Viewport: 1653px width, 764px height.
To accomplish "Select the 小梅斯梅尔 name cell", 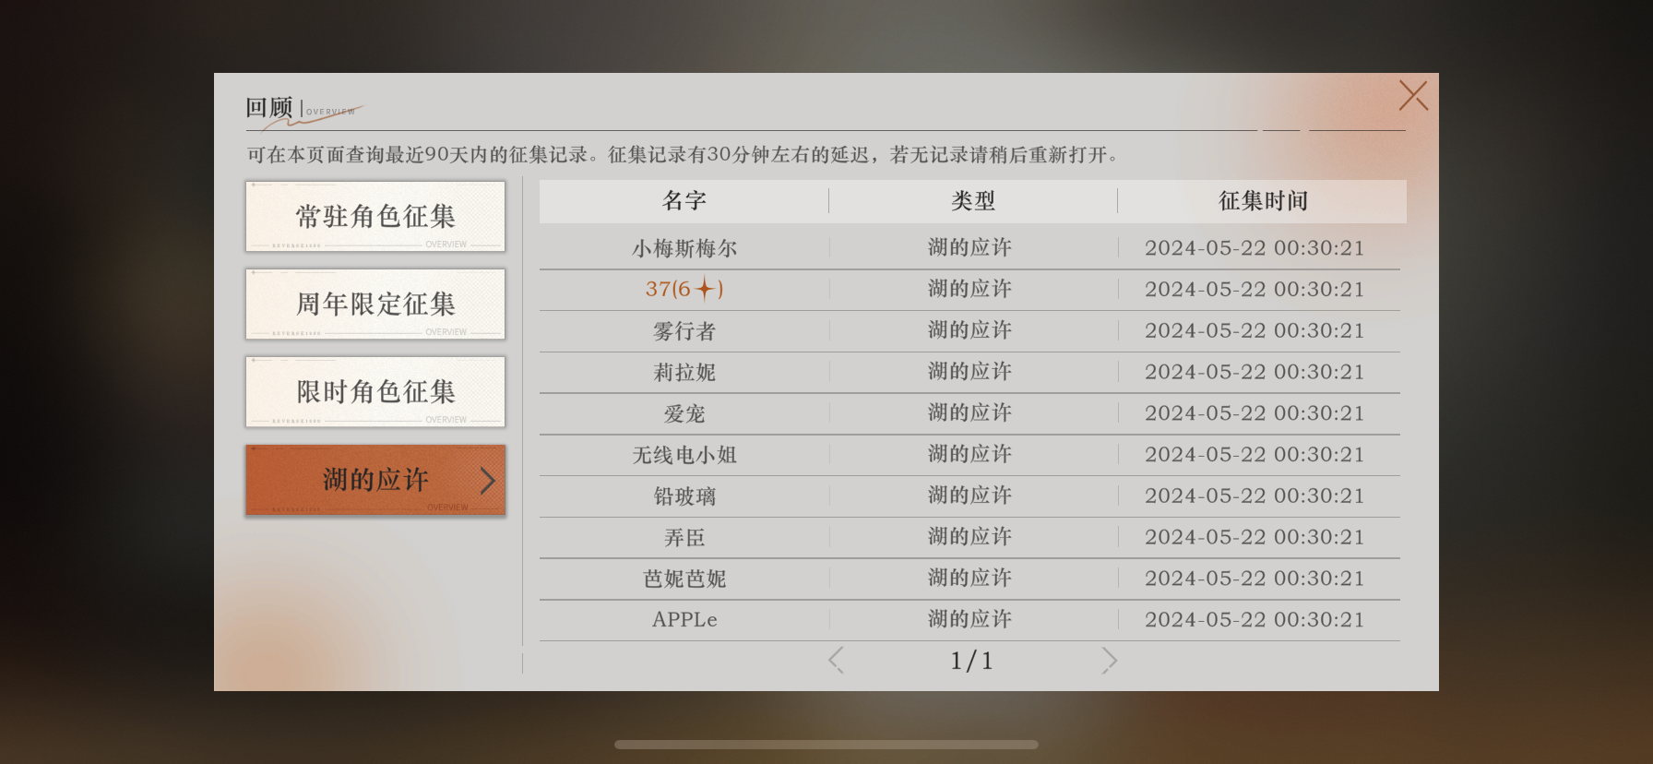I will (684, 248).
